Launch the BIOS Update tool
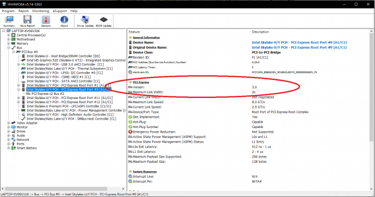The height and width of the screenshot is (197, 375). 104,21
